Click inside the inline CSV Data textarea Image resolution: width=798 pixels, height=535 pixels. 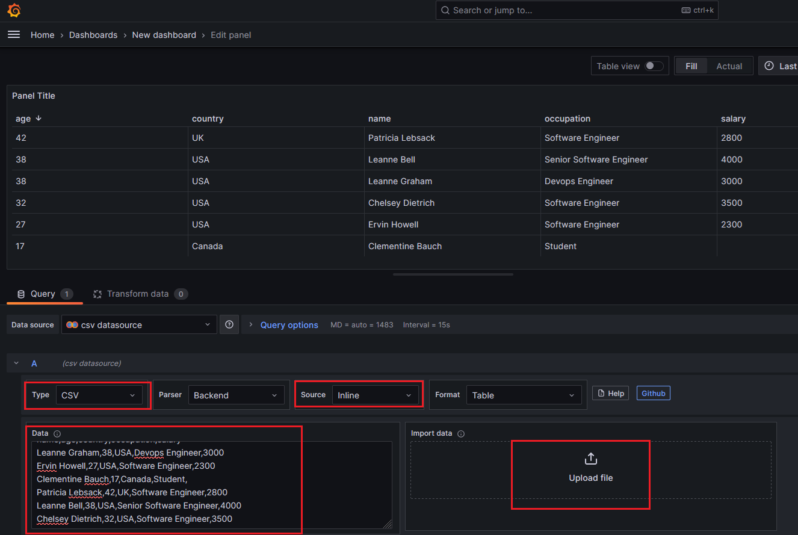212,485
